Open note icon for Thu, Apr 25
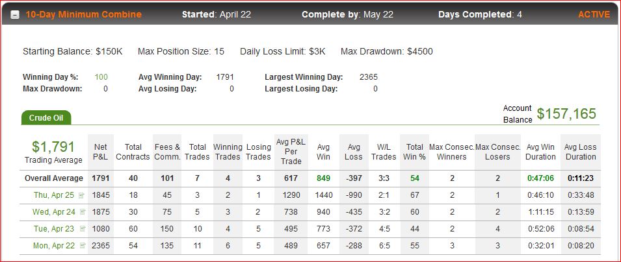This screenshot has width=621, height=262. tap(82, 195)
